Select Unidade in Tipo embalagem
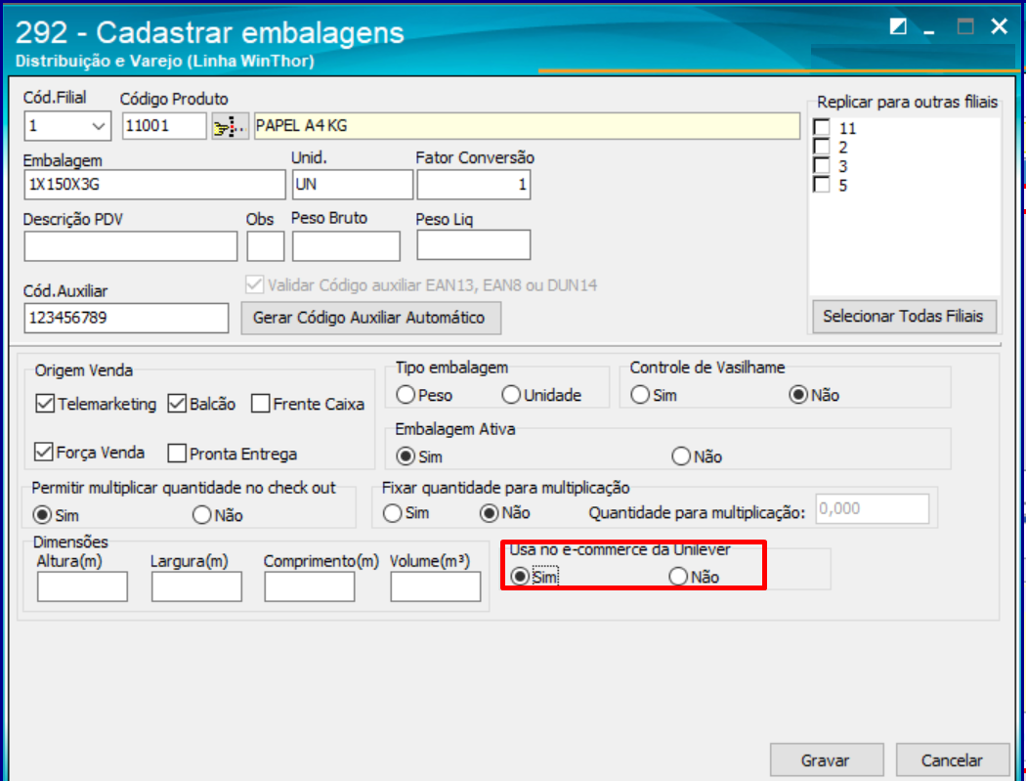 point(511,395)
